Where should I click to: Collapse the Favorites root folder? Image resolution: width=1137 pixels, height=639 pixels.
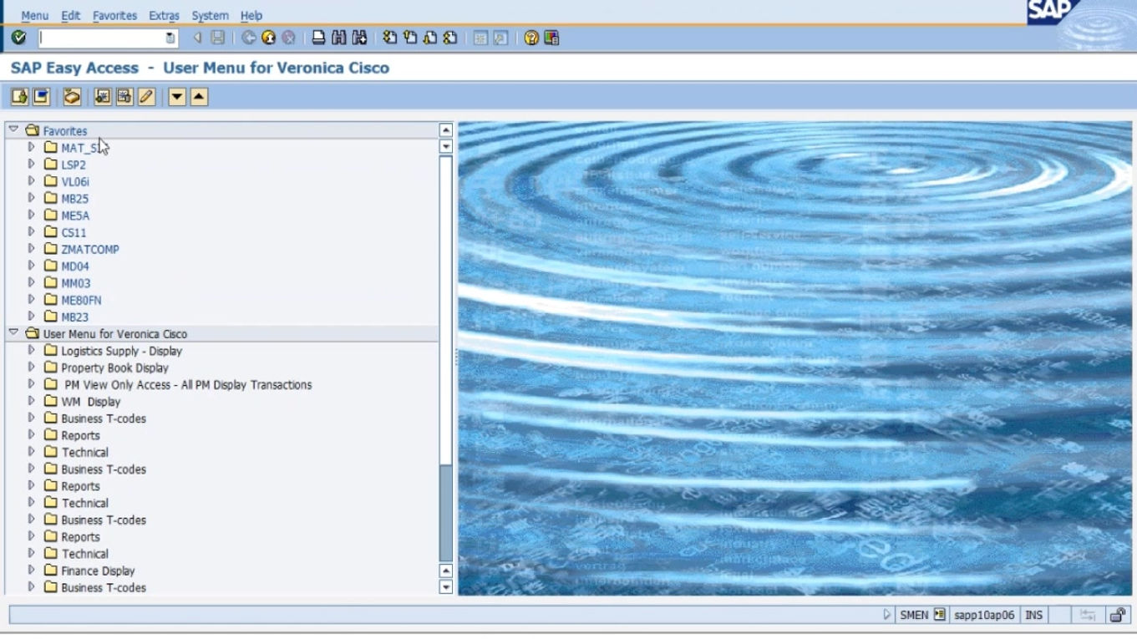click(x=13, y=129)
